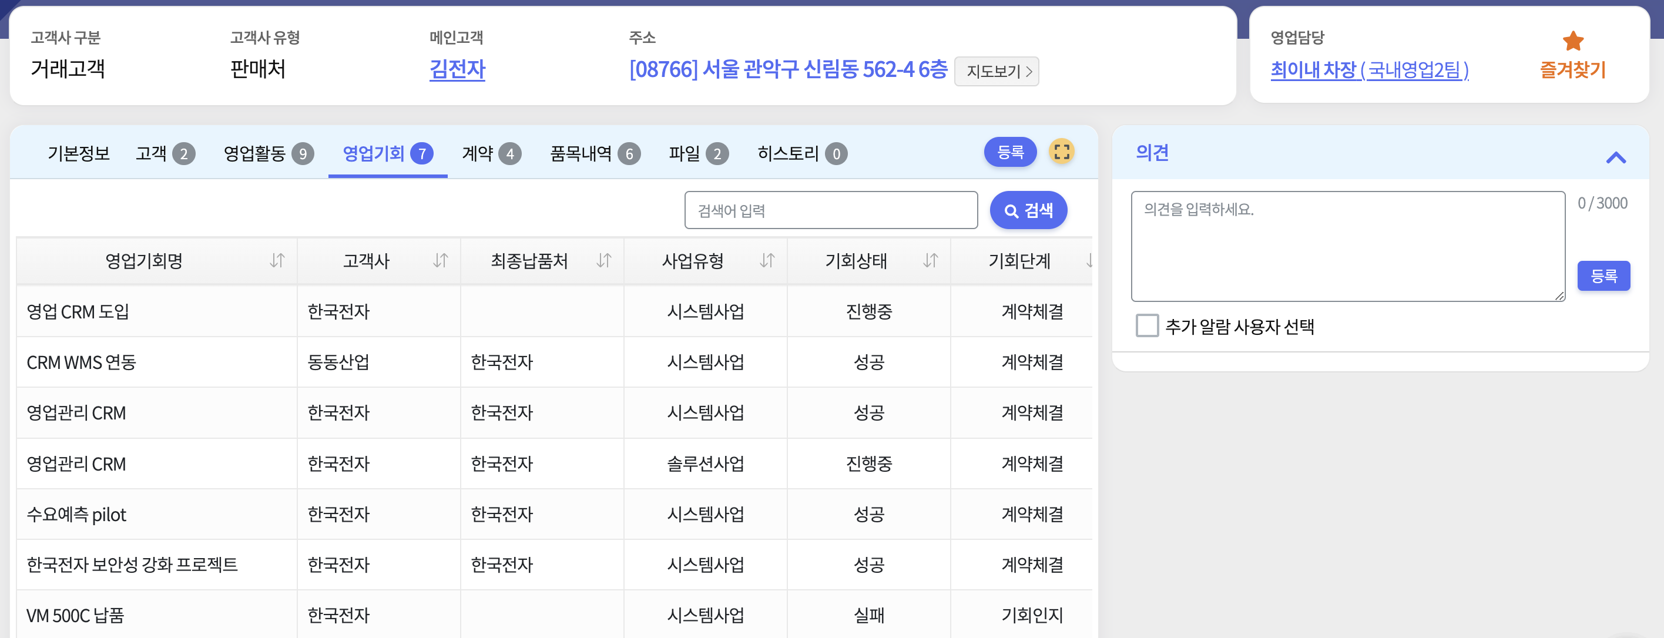The image size is (1664, 638).
Task: Sort by 영업기회명 column arrows
Action: (x=277, y=260)
